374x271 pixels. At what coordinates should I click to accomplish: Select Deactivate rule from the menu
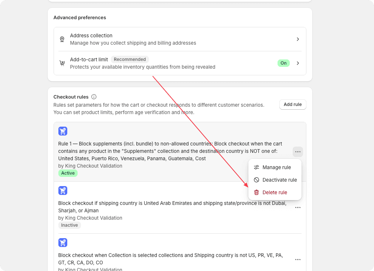pyautogui.click(x=275, y=180)
